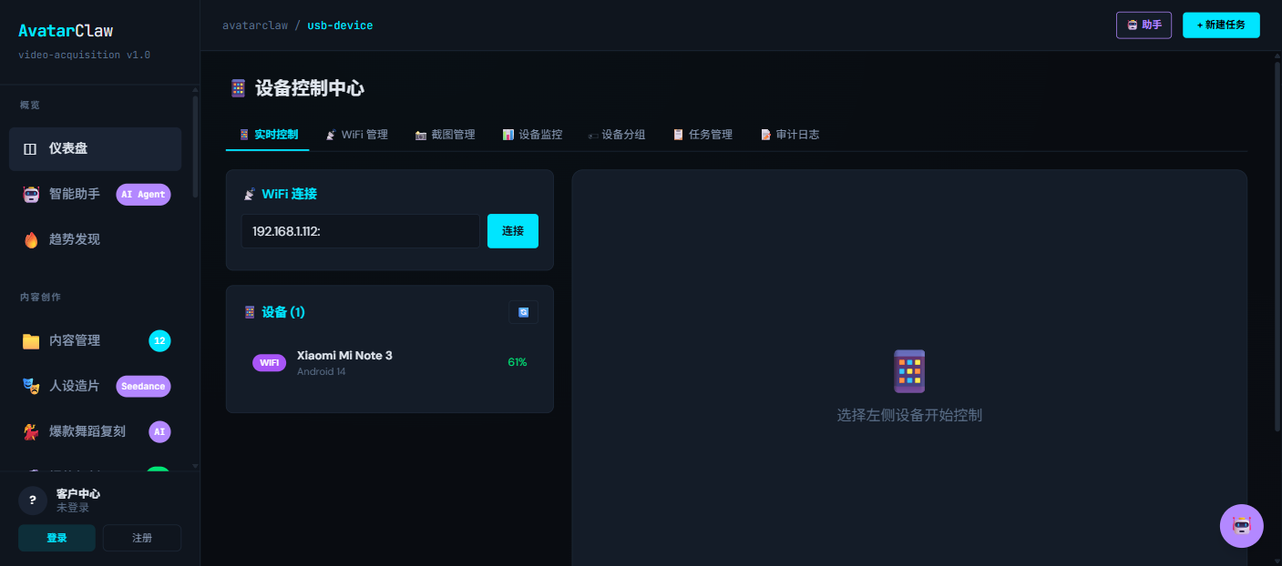1282x566 pixels.
Task: Click the video-acquisition v1.0 version text
Action: (x=84, y=56)
